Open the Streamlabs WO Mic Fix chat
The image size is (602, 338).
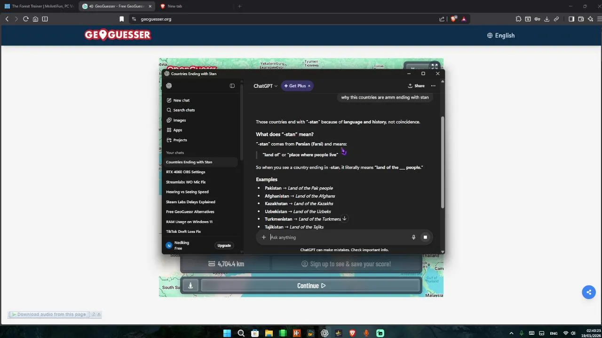[201, 182]
